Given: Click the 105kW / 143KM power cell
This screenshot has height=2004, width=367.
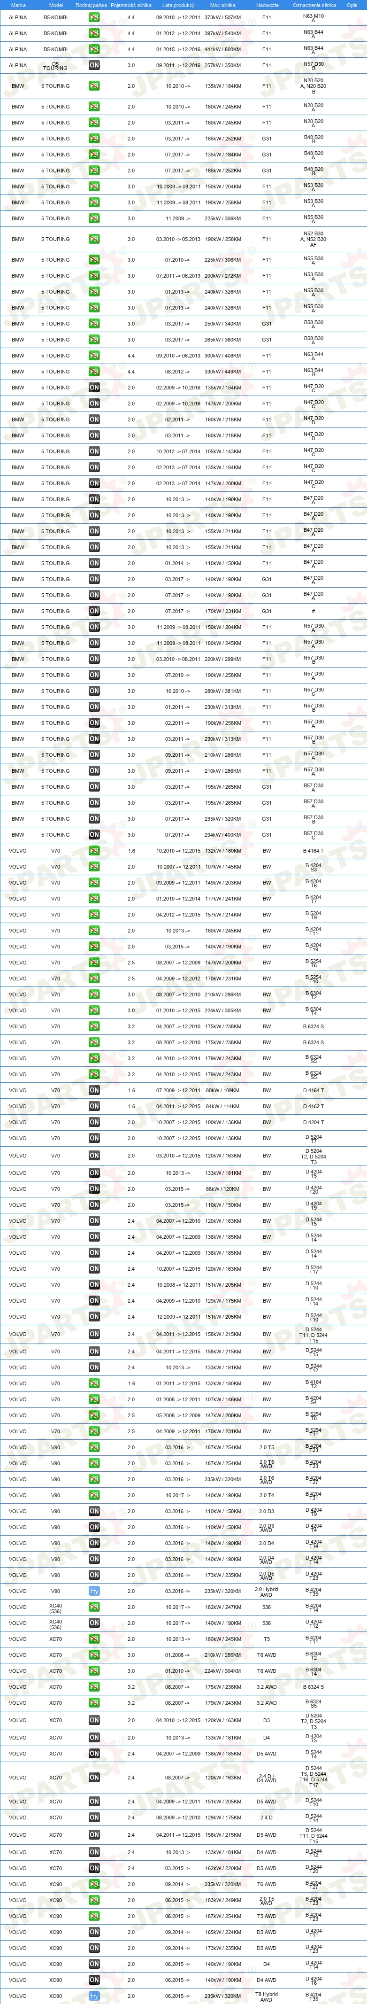Looking at the screenshot, I should [223, 451].
